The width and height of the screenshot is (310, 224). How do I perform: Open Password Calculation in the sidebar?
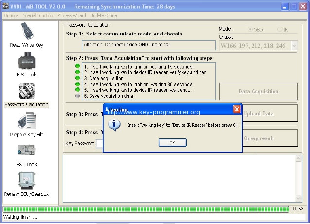click(x=26, y=92)
